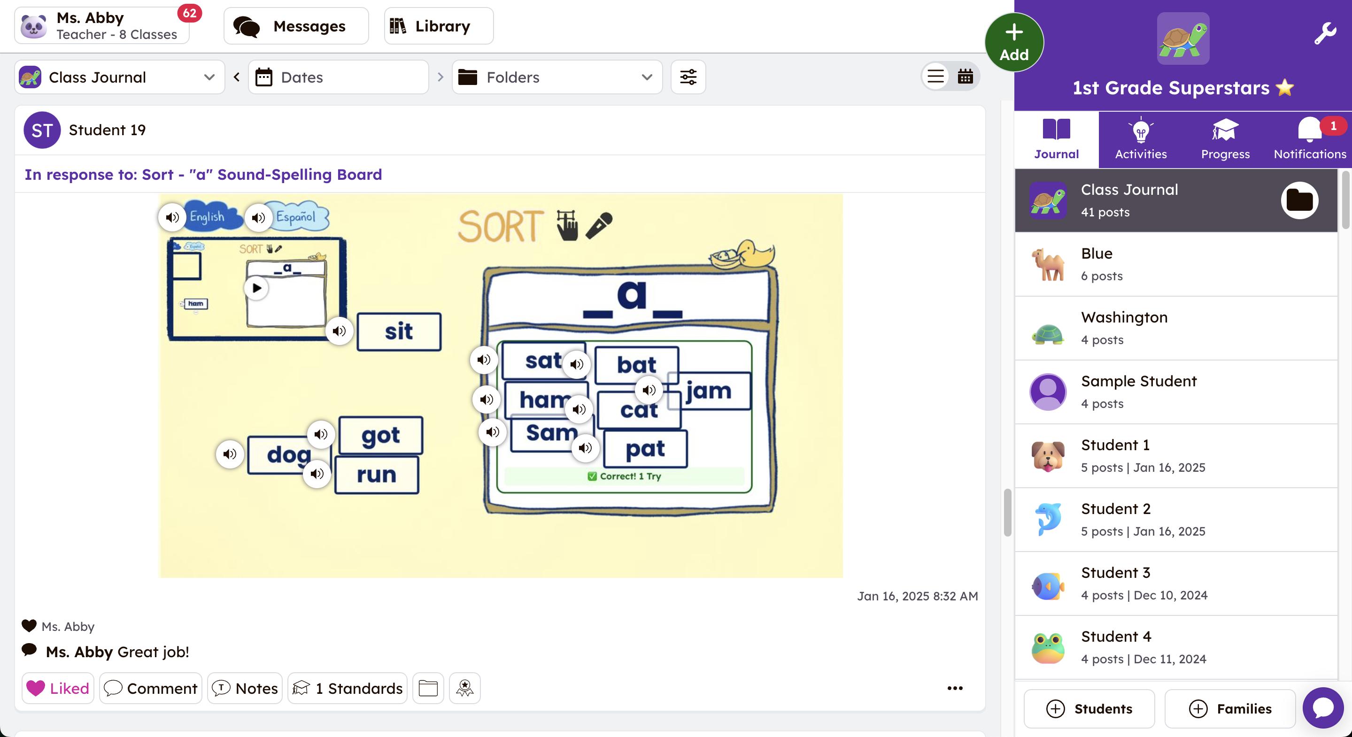Toggle the Liked heart button
Viewport: 1352px width, 737px height.
click(58, 688)
